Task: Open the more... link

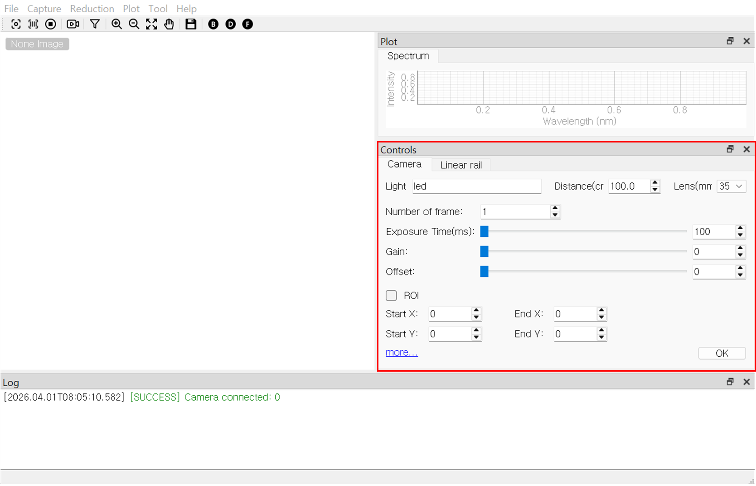Action: click(x=402, y=352)
